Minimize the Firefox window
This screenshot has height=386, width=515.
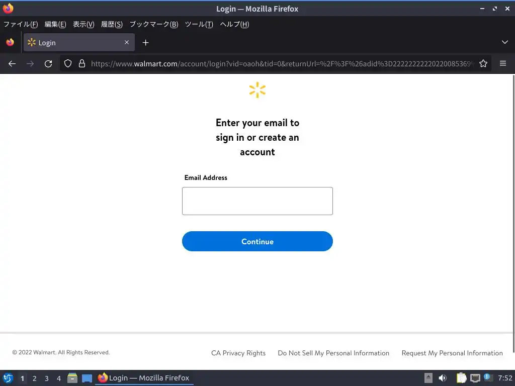pyautogui.click(x=482, y=9)
